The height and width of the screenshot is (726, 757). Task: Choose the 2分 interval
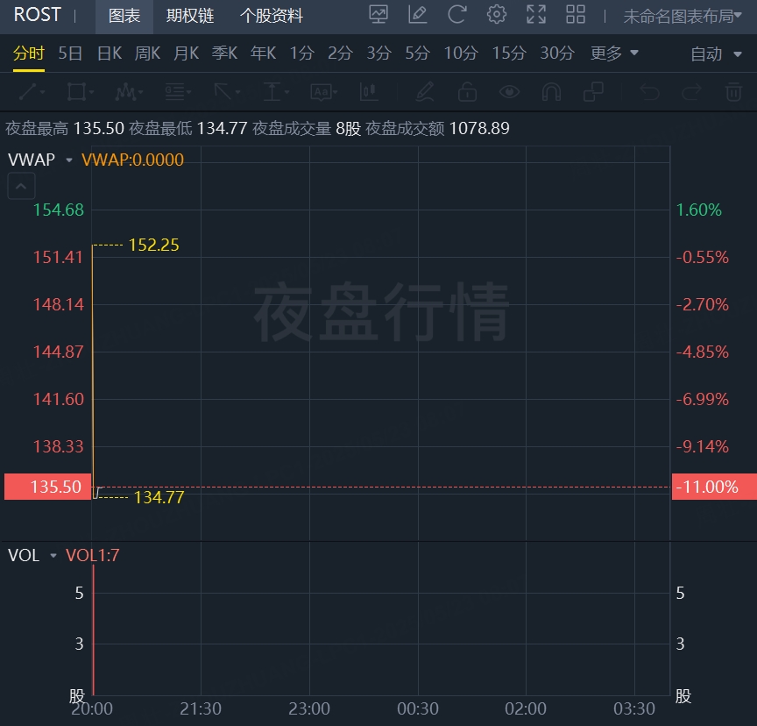tap(340, 53)
